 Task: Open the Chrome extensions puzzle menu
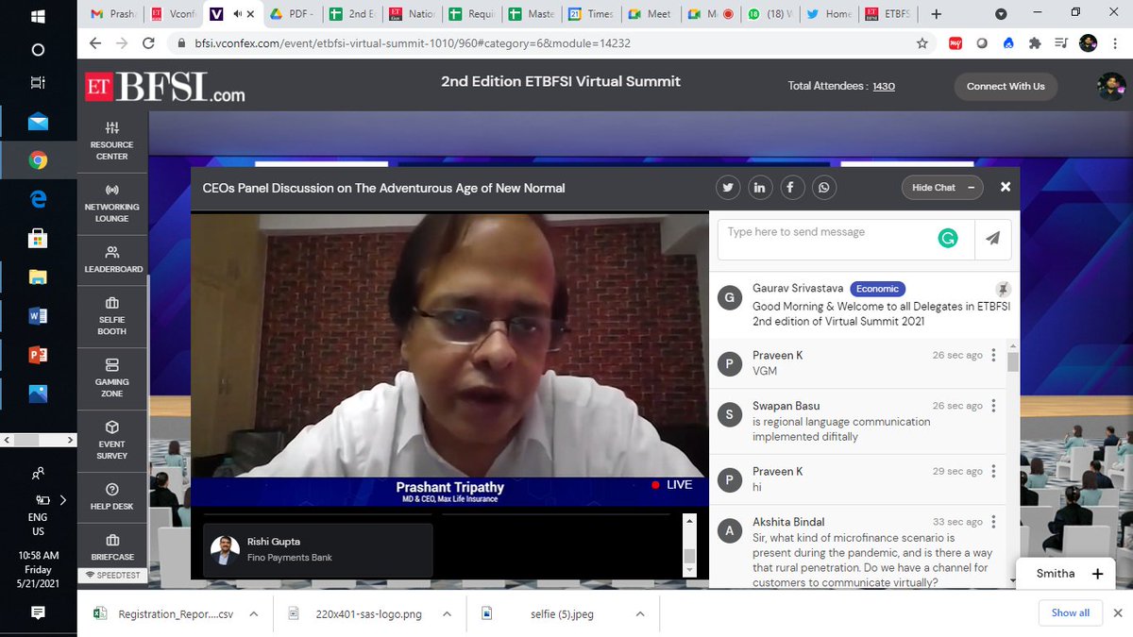pyautogui.click(x=1035, y=43)
